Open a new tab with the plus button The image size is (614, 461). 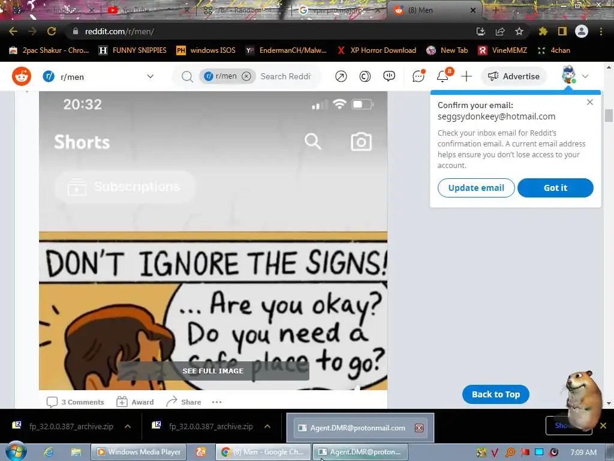(495, 10)
